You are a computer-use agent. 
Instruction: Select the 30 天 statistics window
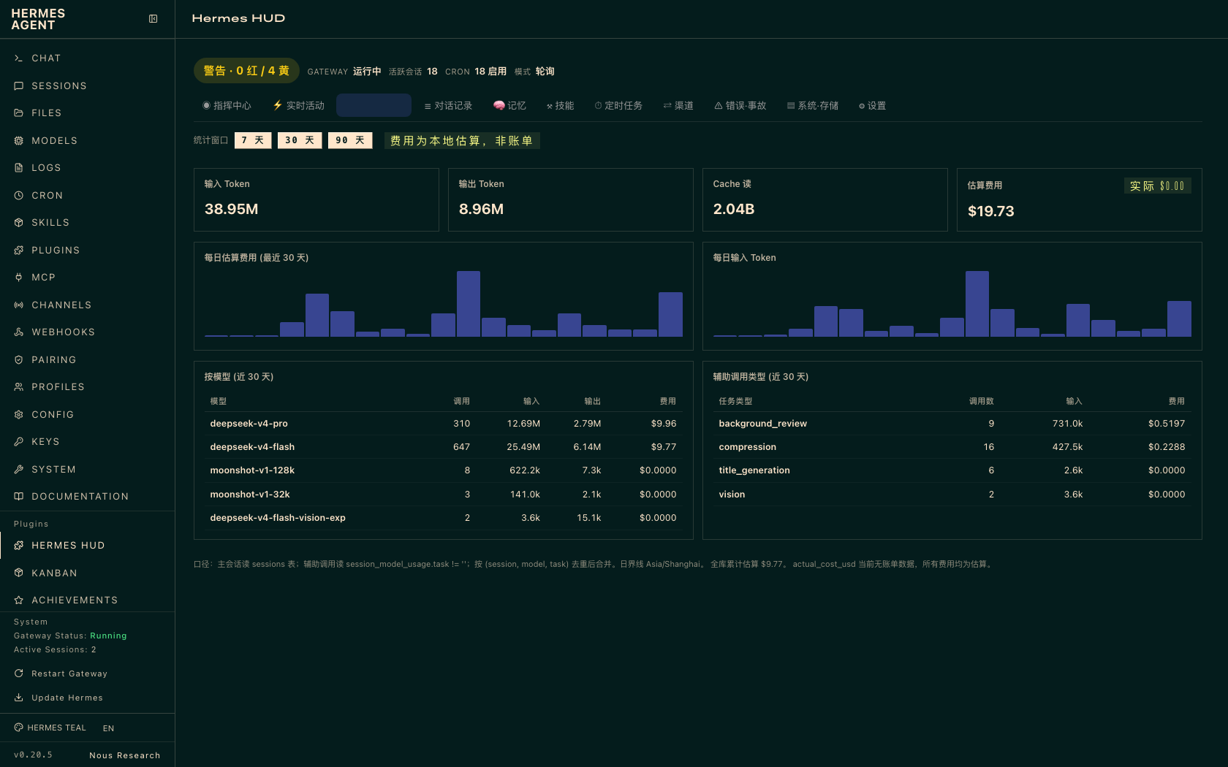300,140
